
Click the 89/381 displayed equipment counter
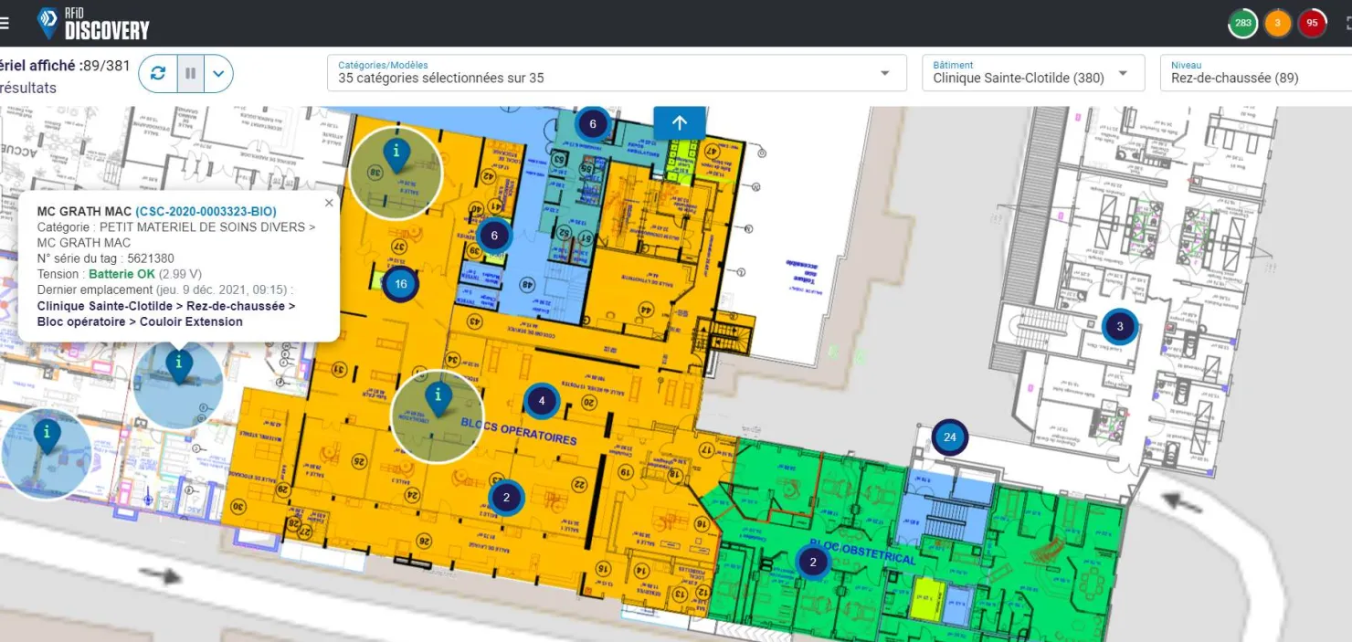coord(106,65)
